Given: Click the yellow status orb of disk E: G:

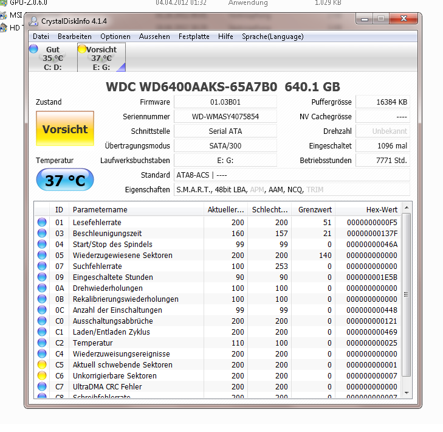Looking at the screenshot, I should [x=82, y=49].
